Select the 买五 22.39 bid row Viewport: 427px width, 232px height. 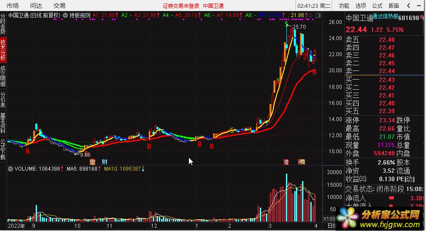coord(384,111)
